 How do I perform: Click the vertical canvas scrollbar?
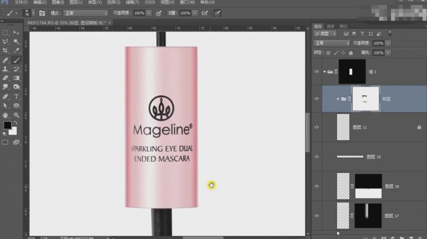tap(308, 133)
